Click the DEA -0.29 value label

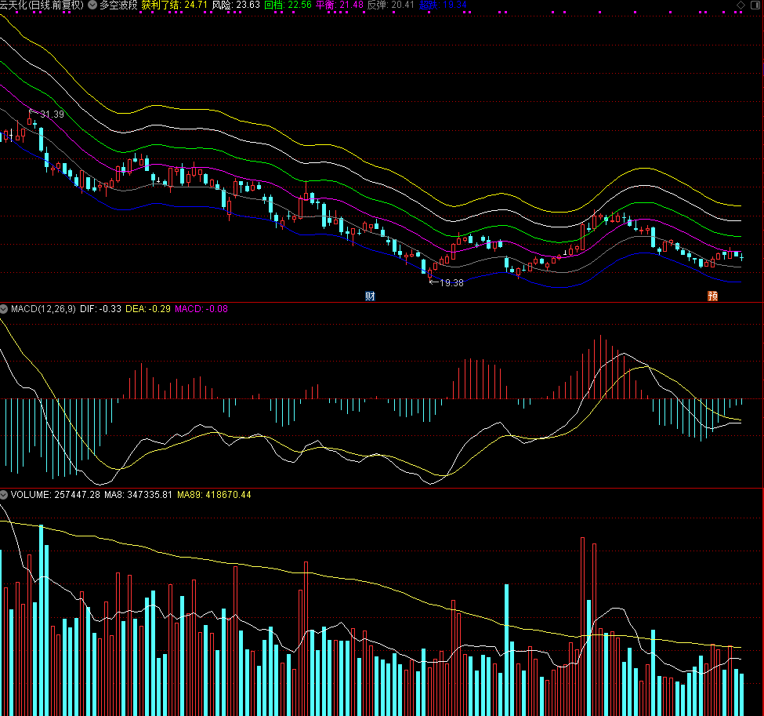point(148,309)
